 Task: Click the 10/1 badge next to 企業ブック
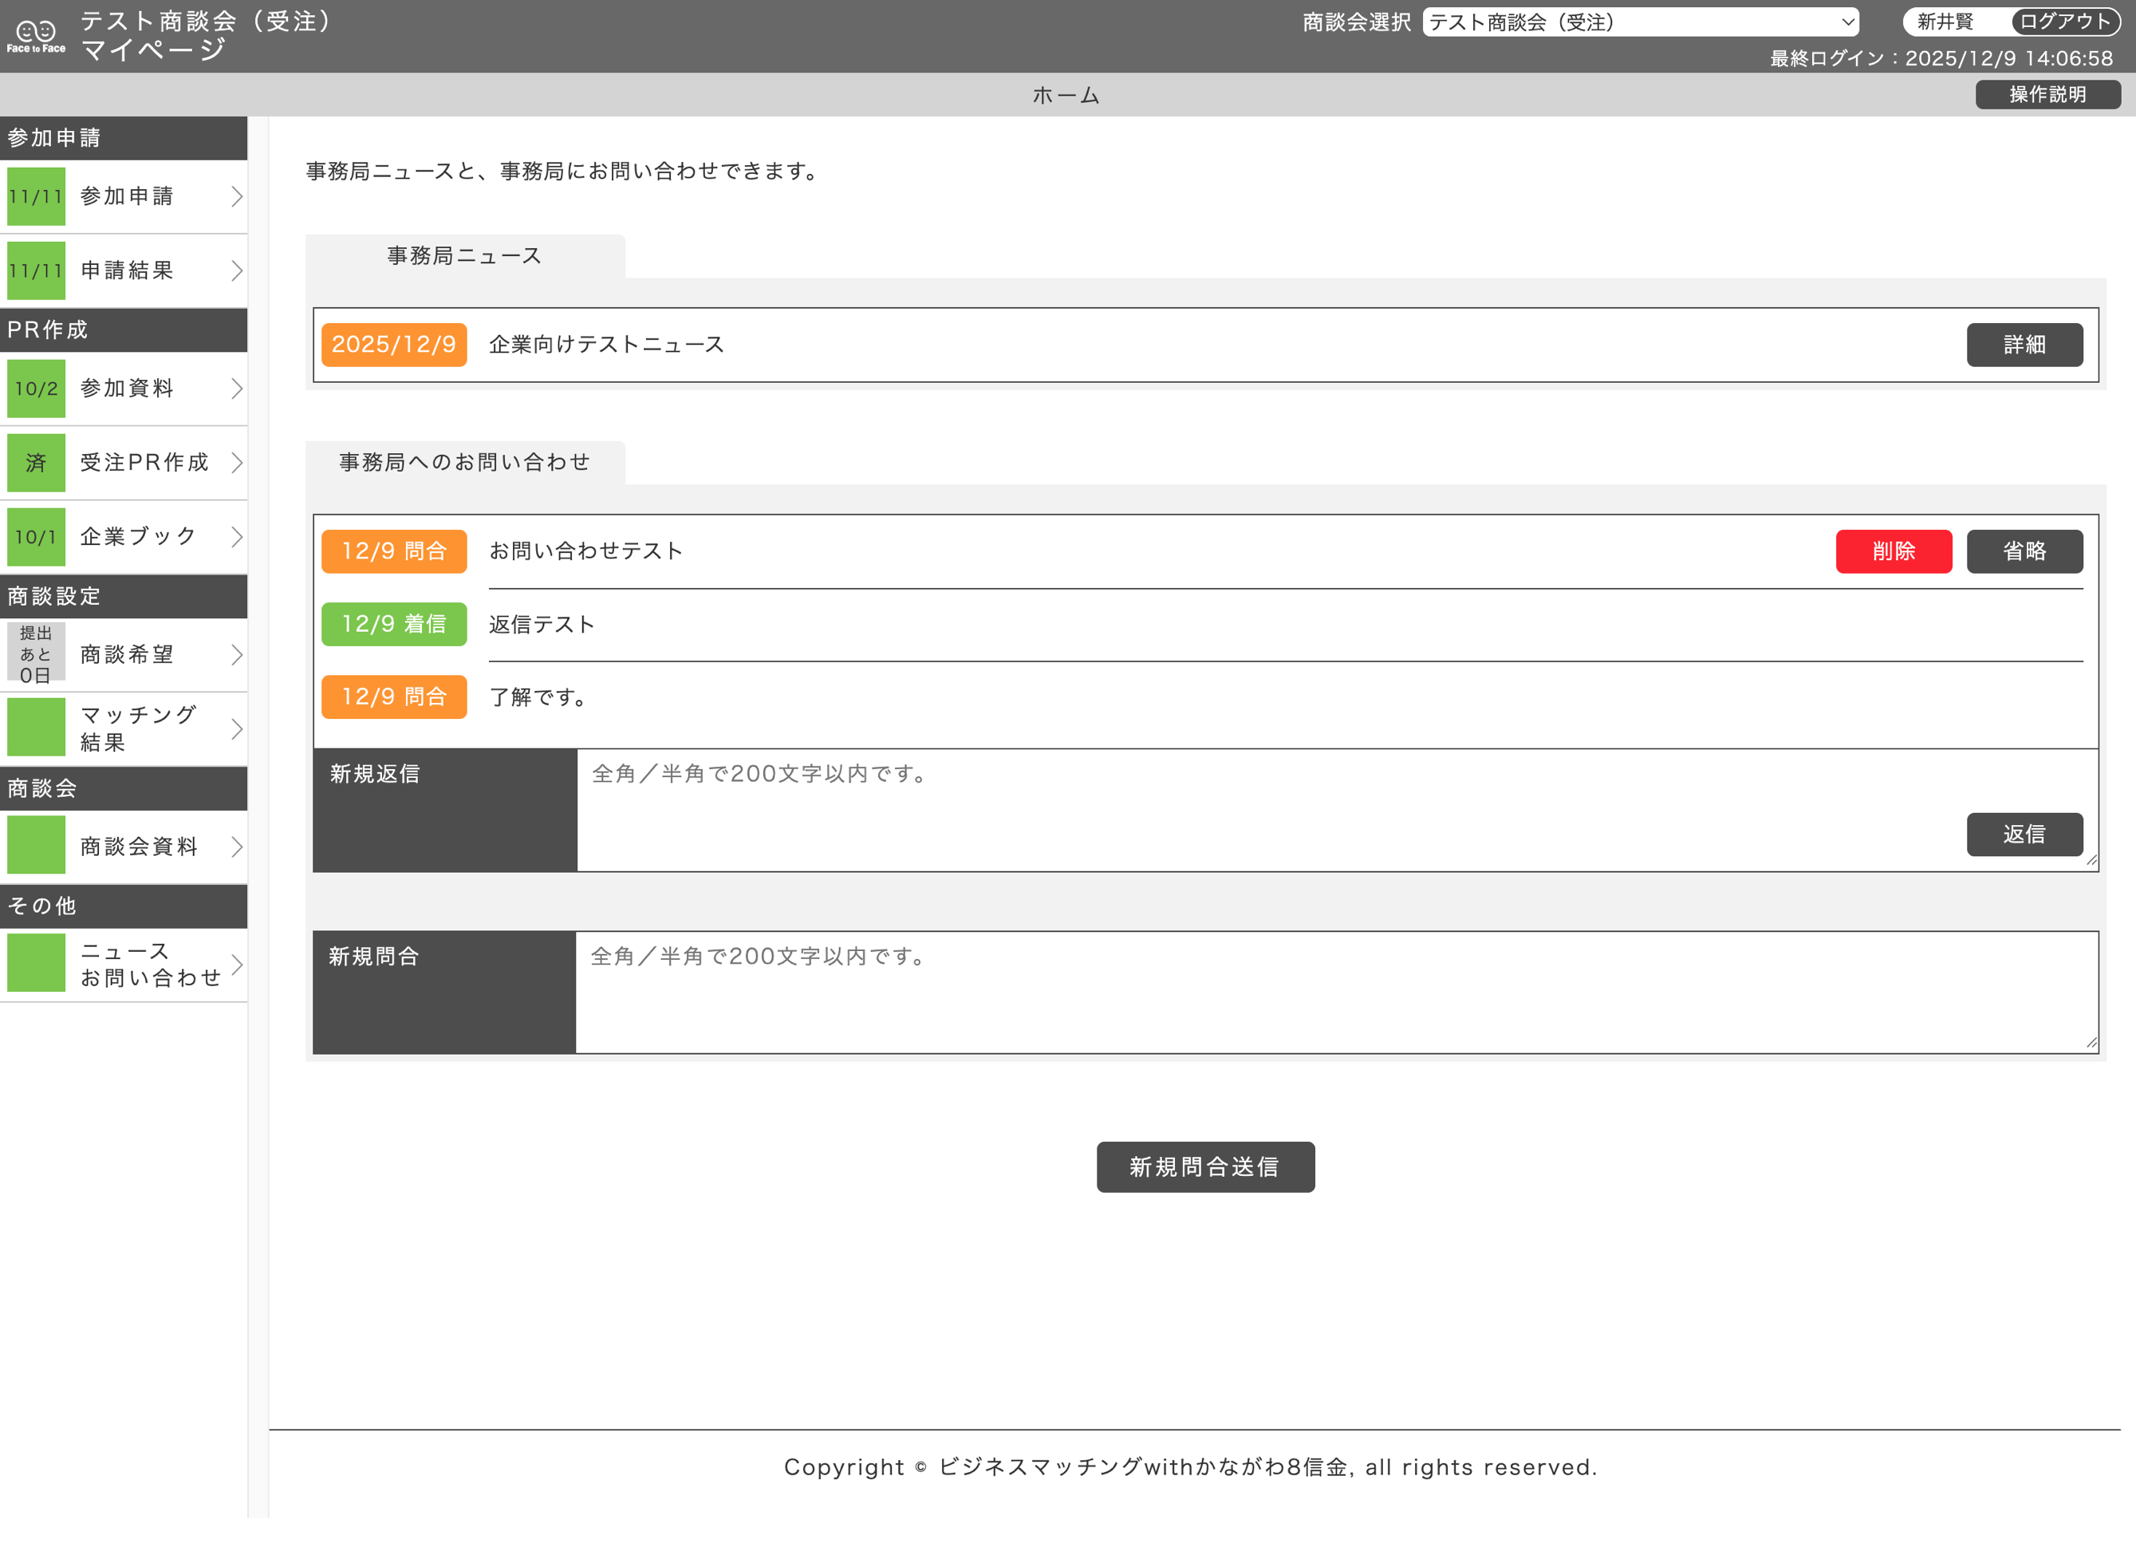[36, 537]
